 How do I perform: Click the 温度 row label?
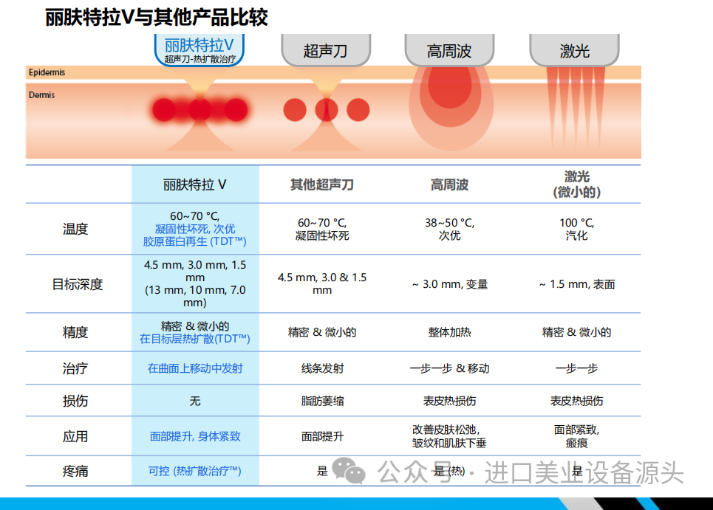(75, 229)
